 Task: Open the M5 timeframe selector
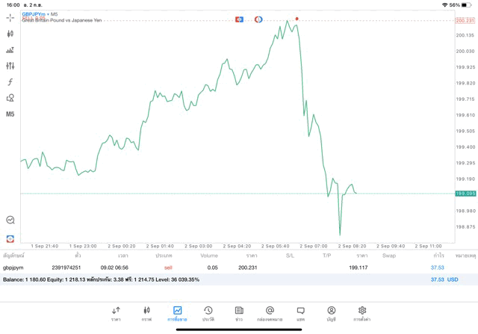(10, 114)
